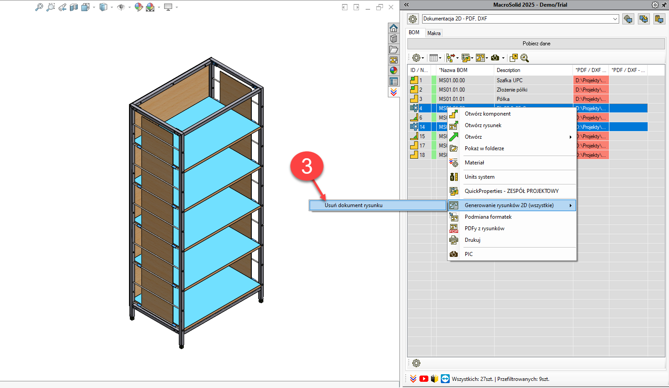669x388 pixels.
Task: Expand the 'Otwórz' submenu
Action: click(x=512, y=137)
